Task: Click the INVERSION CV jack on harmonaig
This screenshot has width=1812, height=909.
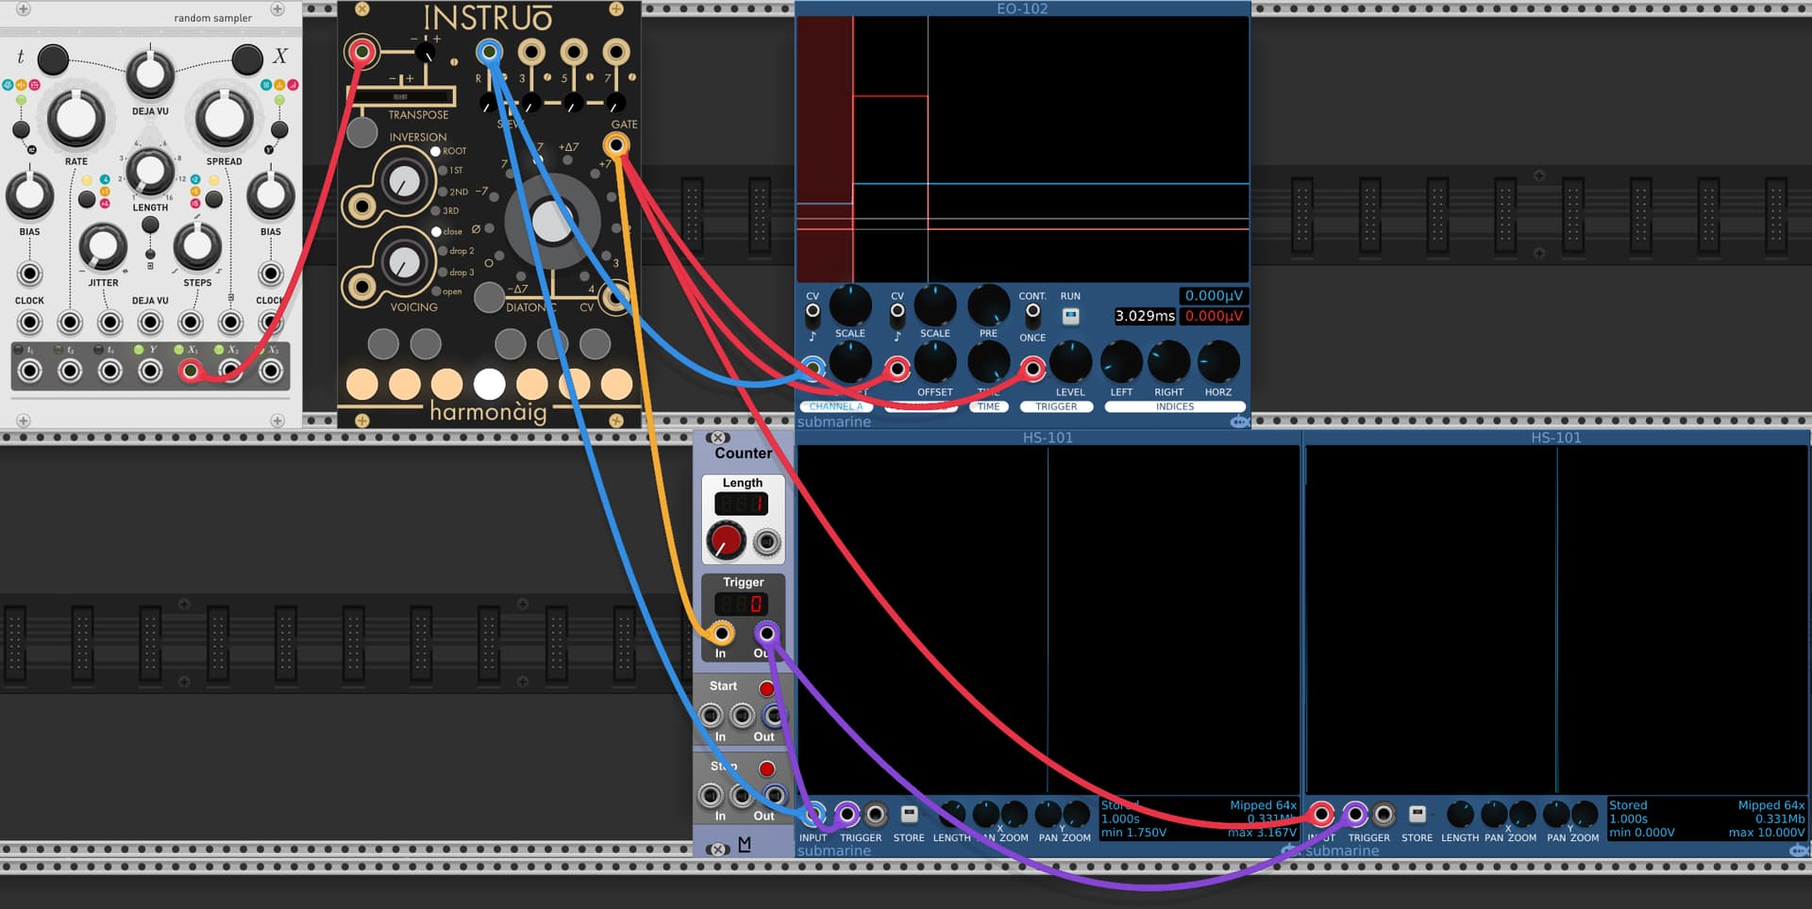Action: pyautogui.click(x=361, y=205)
